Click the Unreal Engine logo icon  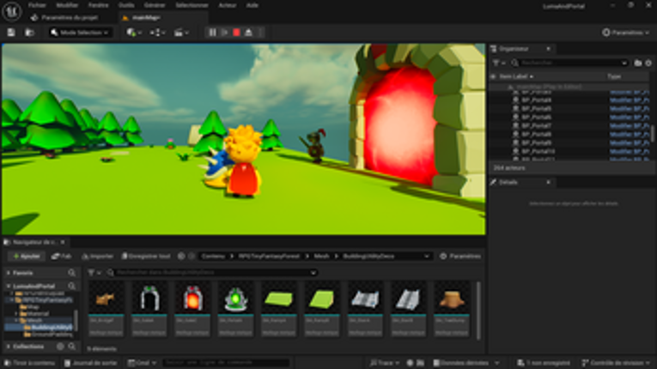pyautogui.click(x=12, y=11)
